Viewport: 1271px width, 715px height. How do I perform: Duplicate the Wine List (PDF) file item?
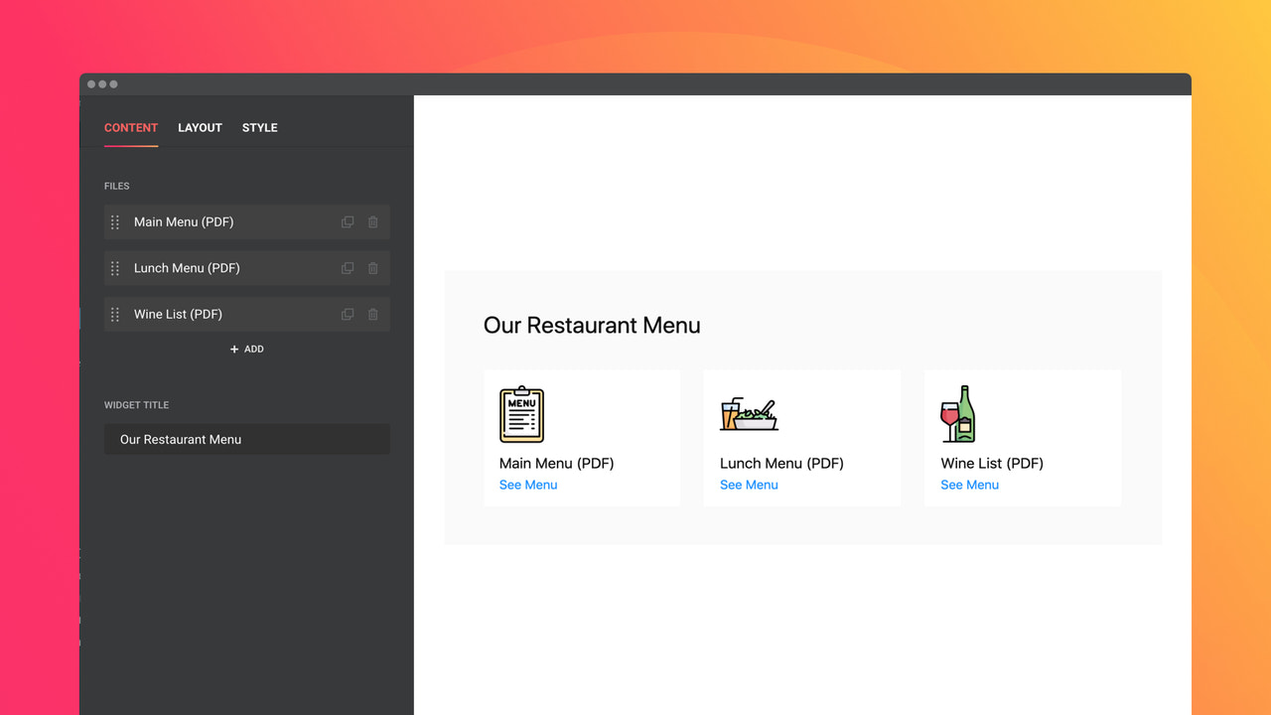[347, 314]
